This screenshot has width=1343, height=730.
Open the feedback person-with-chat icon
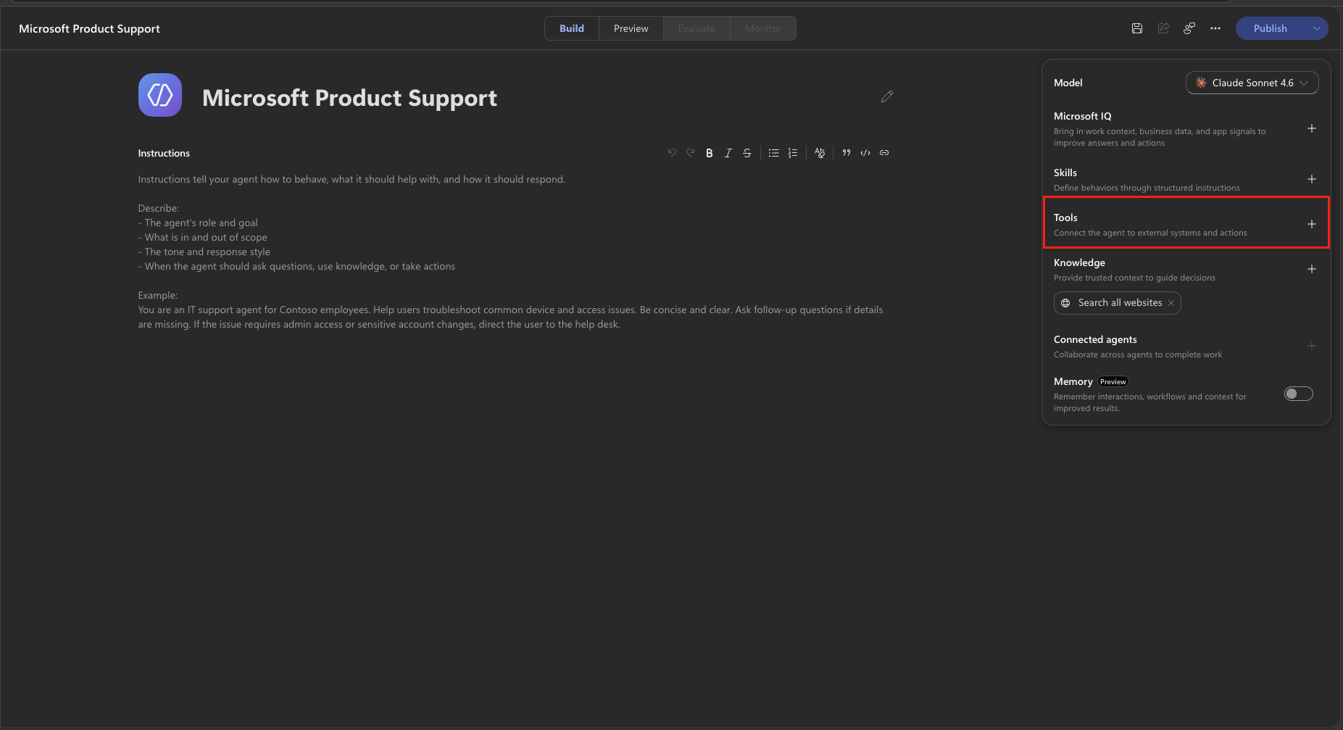coord(1189,28)
